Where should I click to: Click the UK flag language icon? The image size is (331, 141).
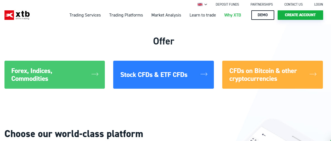coord(200,4)
